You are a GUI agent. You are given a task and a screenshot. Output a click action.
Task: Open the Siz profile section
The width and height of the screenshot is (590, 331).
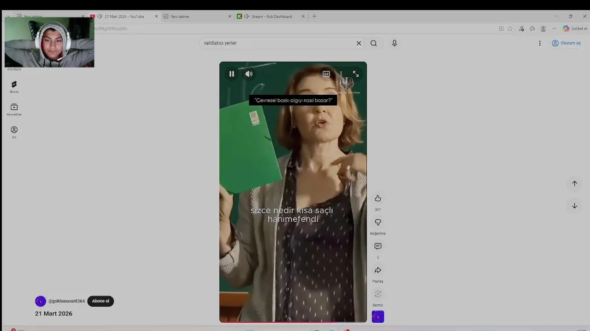(x=14, y=132)
